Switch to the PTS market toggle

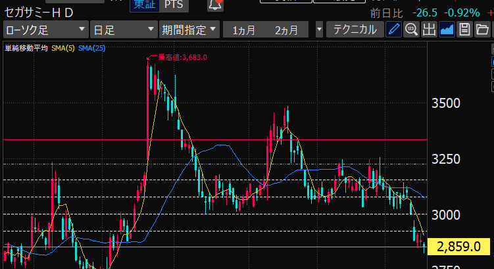coord(174,5)
